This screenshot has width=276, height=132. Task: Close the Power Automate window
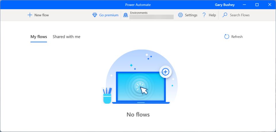point(270,5)
